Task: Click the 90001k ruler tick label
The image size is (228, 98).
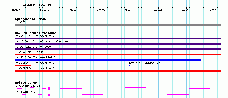Action: pos(130,10)
